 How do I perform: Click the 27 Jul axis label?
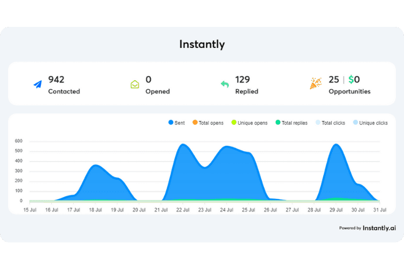(x=292, y=210)
